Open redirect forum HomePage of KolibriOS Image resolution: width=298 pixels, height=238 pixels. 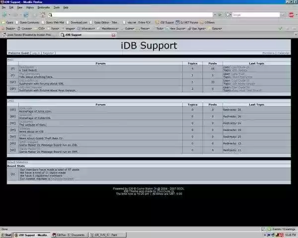(x=25, y=115)
